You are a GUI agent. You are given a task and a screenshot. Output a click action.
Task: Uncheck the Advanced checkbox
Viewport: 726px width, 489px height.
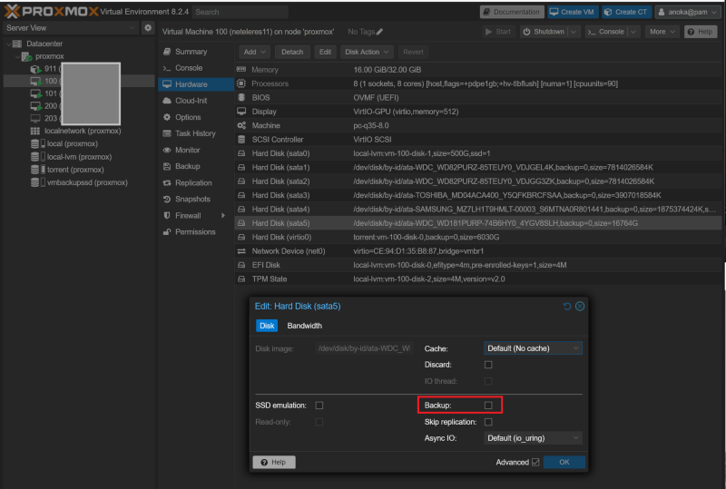coord(535,462)
